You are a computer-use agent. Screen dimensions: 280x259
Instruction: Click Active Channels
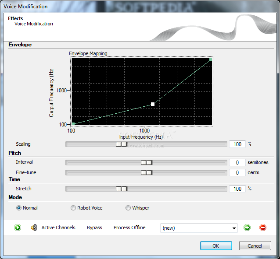click(x=58, y=227)
